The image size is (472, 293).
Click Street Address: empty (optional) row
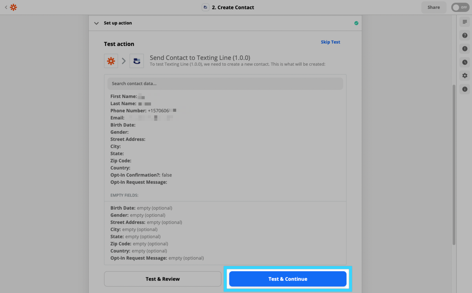tap(146, 222)
